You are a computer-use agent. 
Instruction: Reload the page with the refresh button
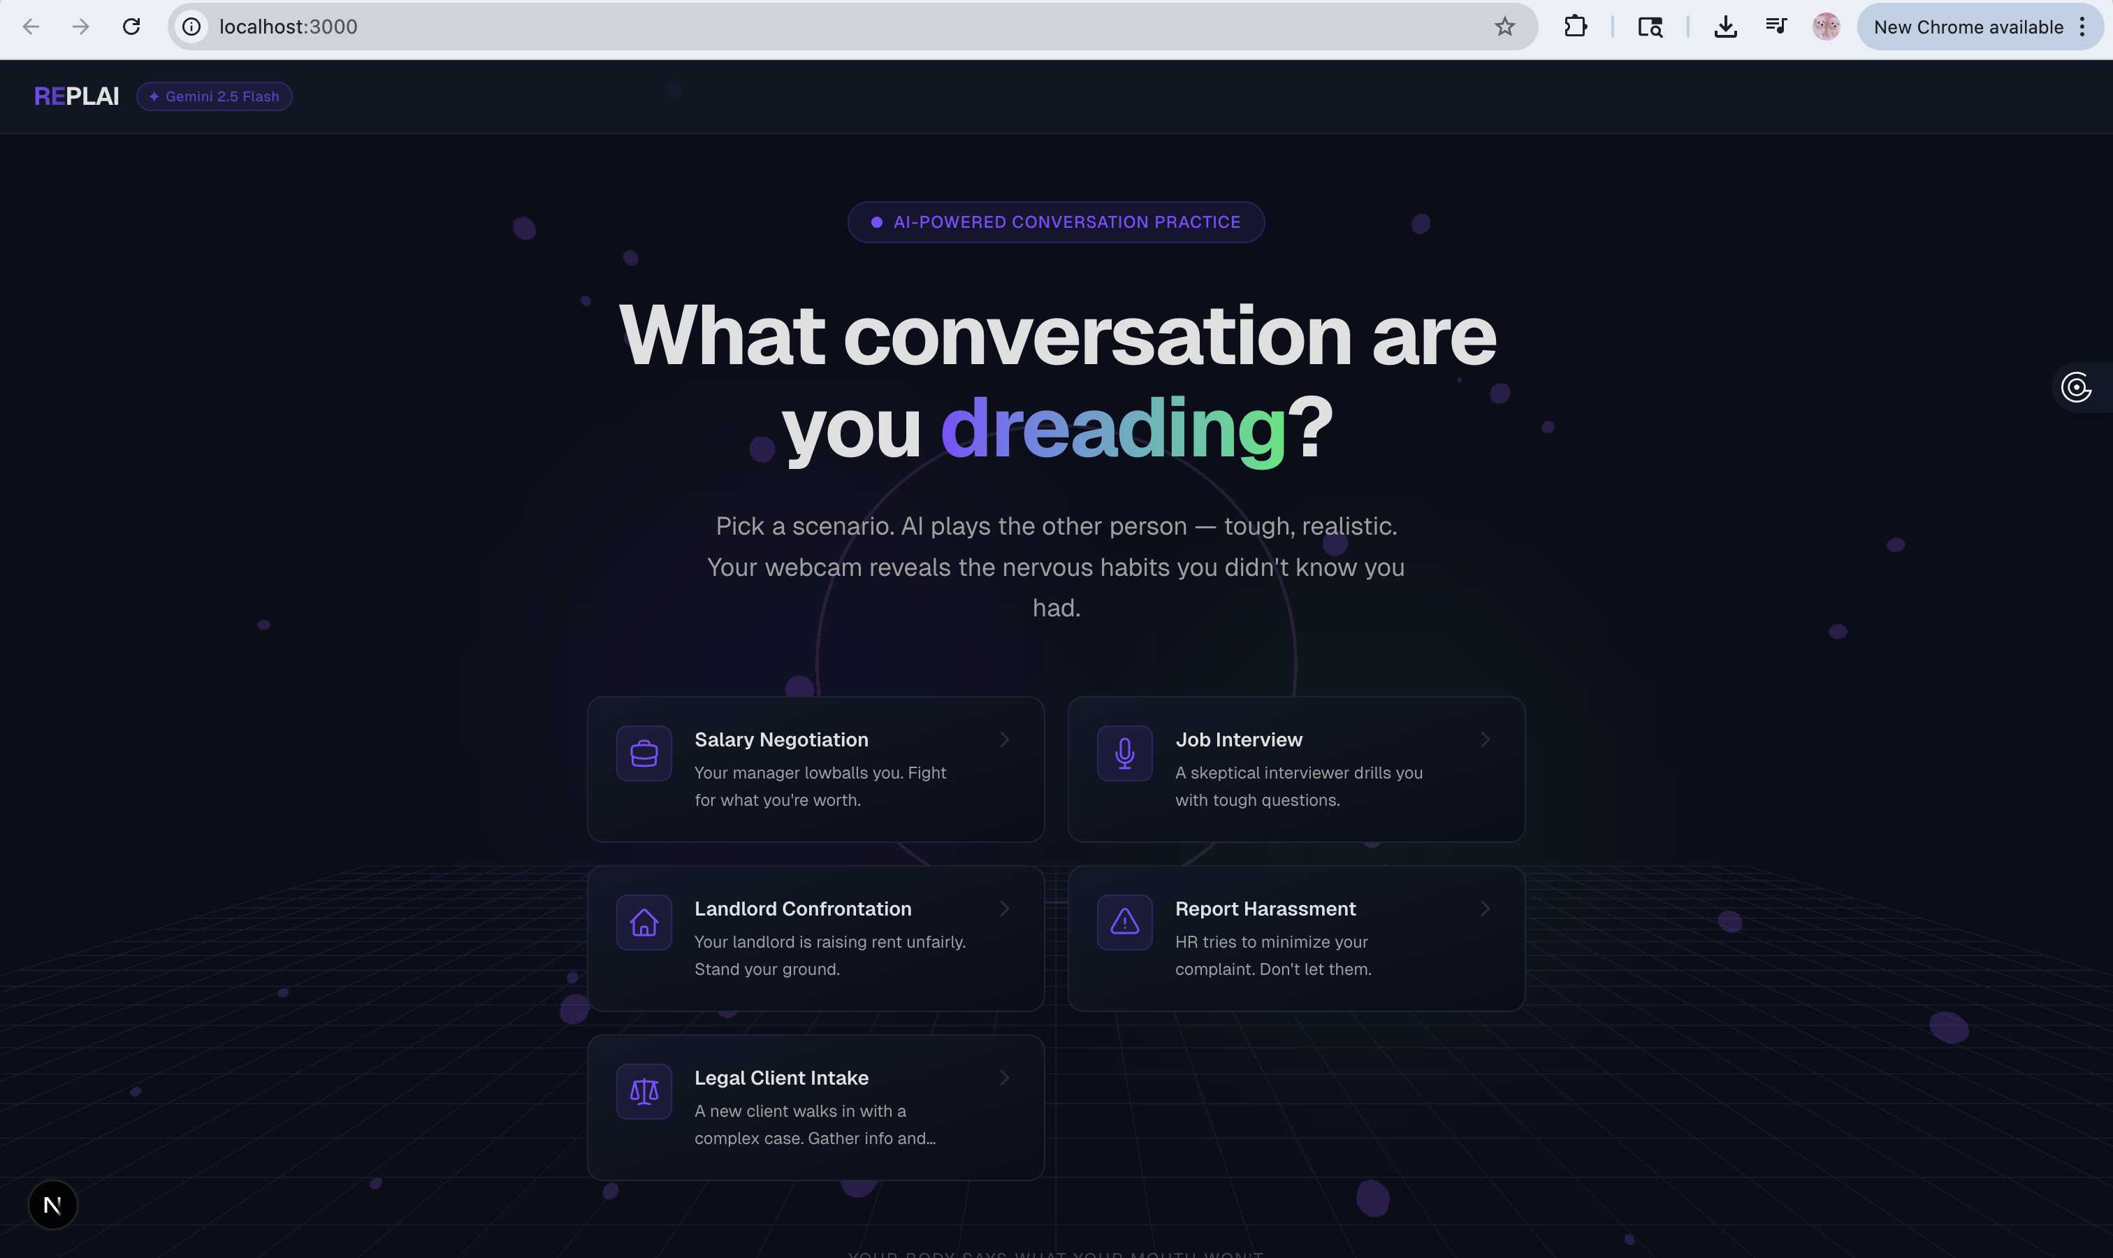[x=131, y=27]
